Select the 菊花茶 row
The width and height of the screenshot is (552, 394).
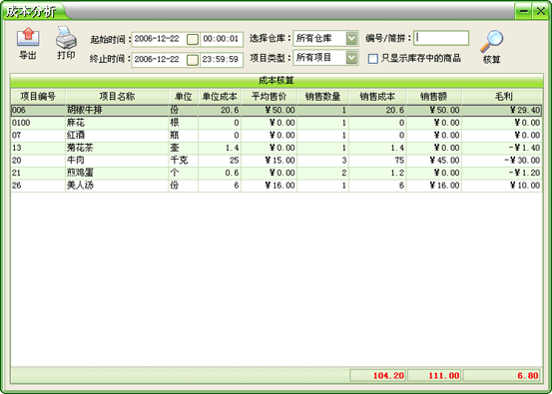pos(276,148)
